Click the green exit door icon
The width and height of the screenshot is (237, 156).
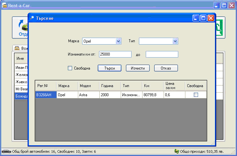coord(219,28)
